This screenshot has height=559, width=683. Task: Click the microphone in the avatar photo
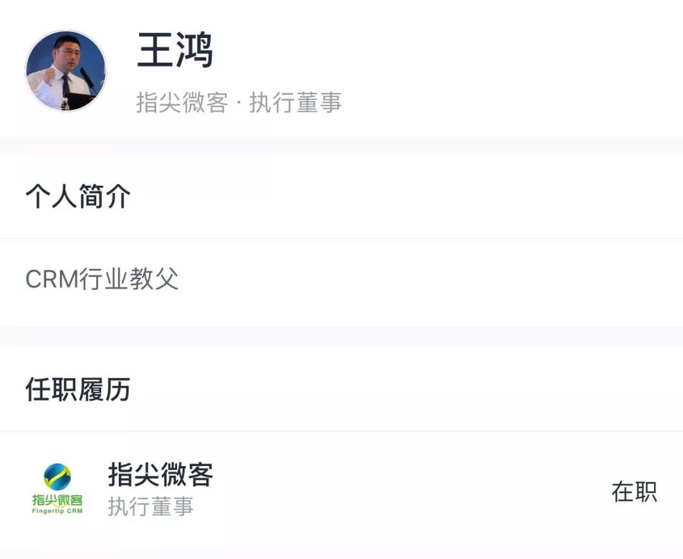point(85,76)
